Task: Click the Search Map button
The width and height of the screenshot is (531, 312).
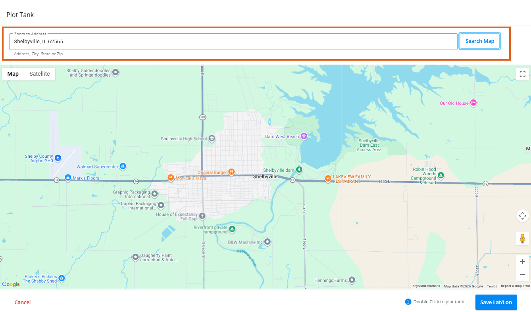Action: [x=480, y=41]
